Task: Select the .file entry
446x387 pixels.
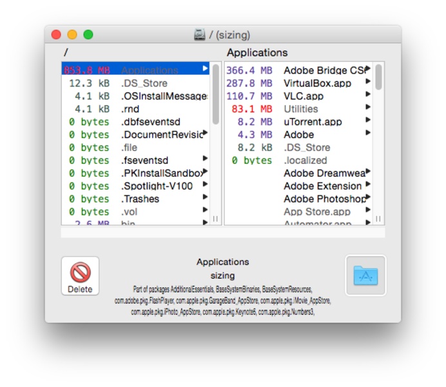Action: [135, 148]
